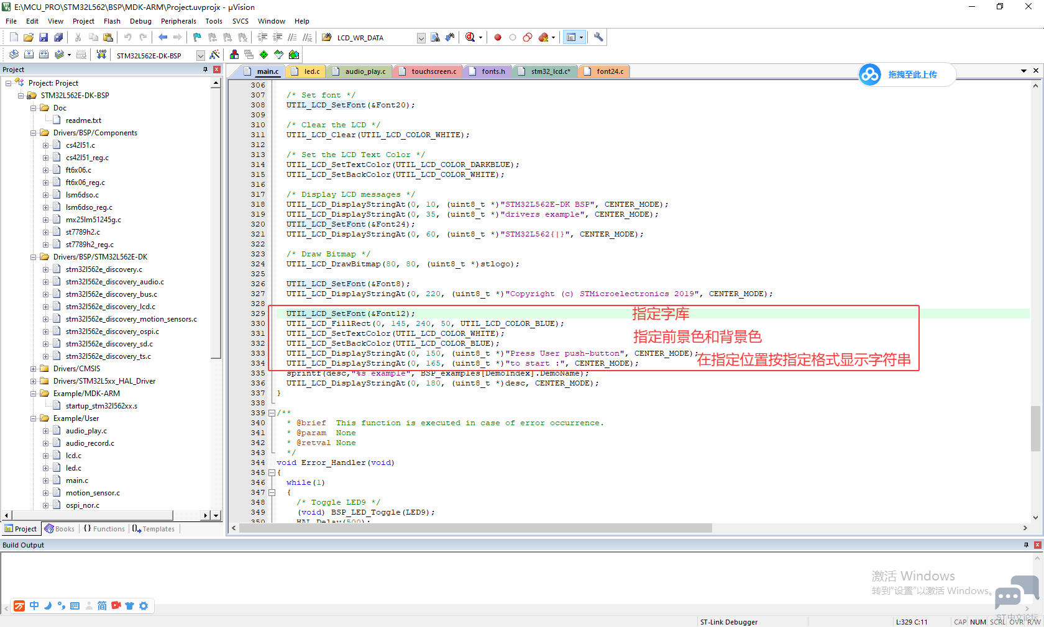Start the debug session with magnifier icon

(470, 37)
